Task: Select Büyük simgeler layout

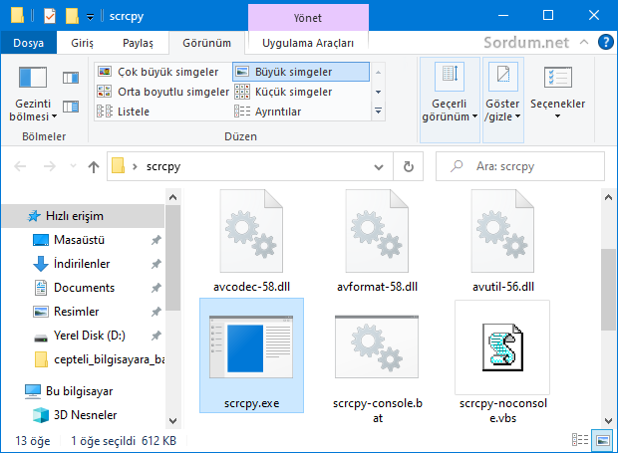Action: click(301, 72)
